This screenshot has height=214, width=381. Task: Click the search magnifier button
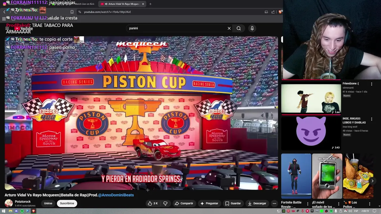coord(239,28)
